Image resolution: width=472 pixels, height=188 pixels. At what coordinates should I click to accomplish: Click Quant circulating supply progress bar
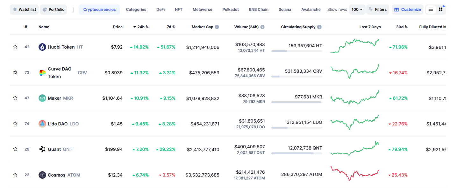297,153
